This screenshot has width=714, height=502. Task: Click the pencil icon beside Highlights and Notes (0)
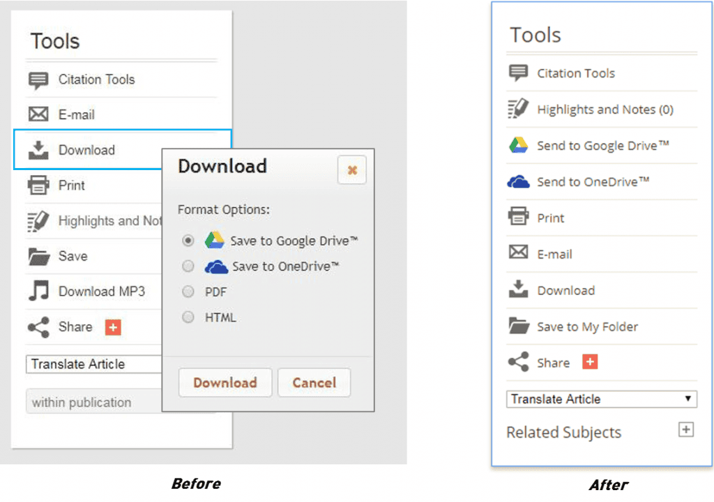coord(518,109)
